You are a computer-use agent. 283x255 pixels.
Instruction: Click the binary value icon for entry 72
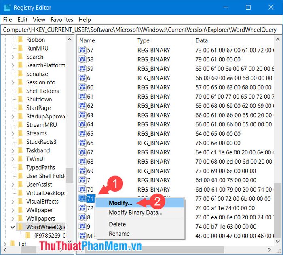point(82,208)
